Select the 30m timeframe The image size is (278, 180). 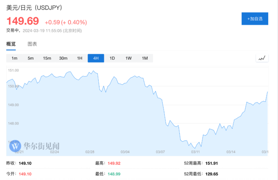(63, 58)
